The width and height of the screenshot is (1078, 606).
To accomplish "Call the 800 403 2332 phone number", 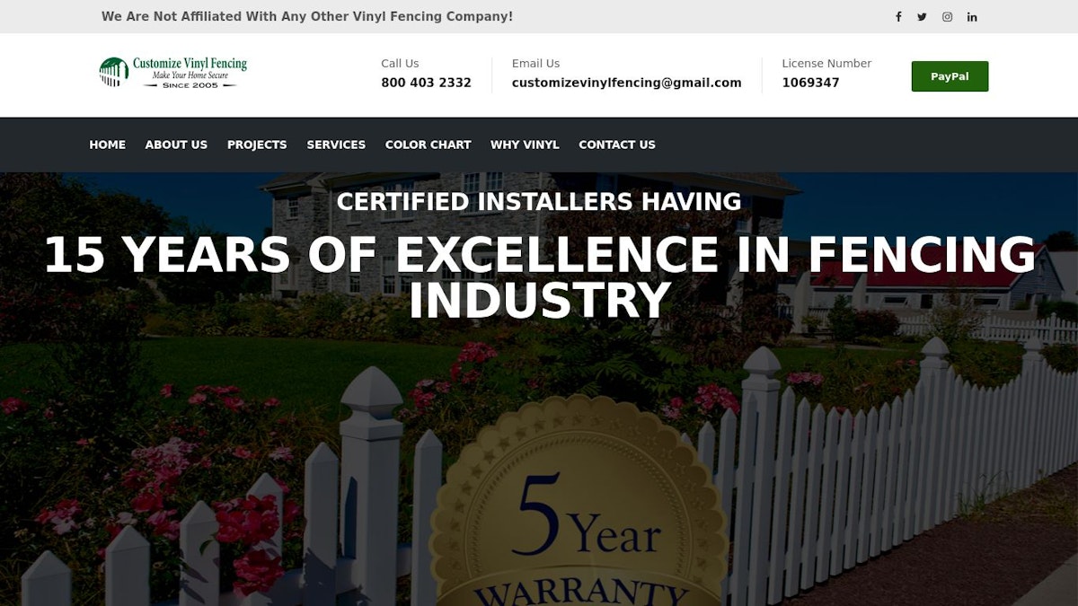I will tap(426, 83).
